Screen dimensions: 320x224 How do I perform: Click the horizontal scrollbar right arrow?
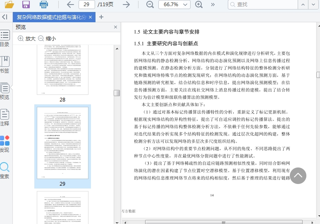(312, 222)
